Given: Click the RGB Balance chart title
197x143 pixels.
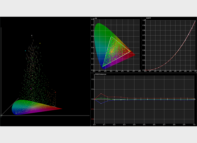Looking at the screenshot, I should pos(100,74).
